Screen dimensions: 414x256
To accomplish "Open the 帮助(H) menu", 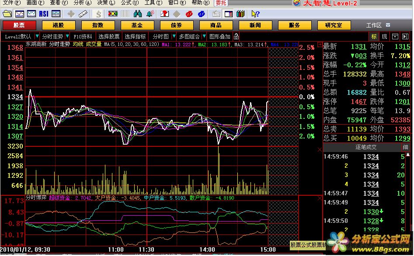I will 200,3.
